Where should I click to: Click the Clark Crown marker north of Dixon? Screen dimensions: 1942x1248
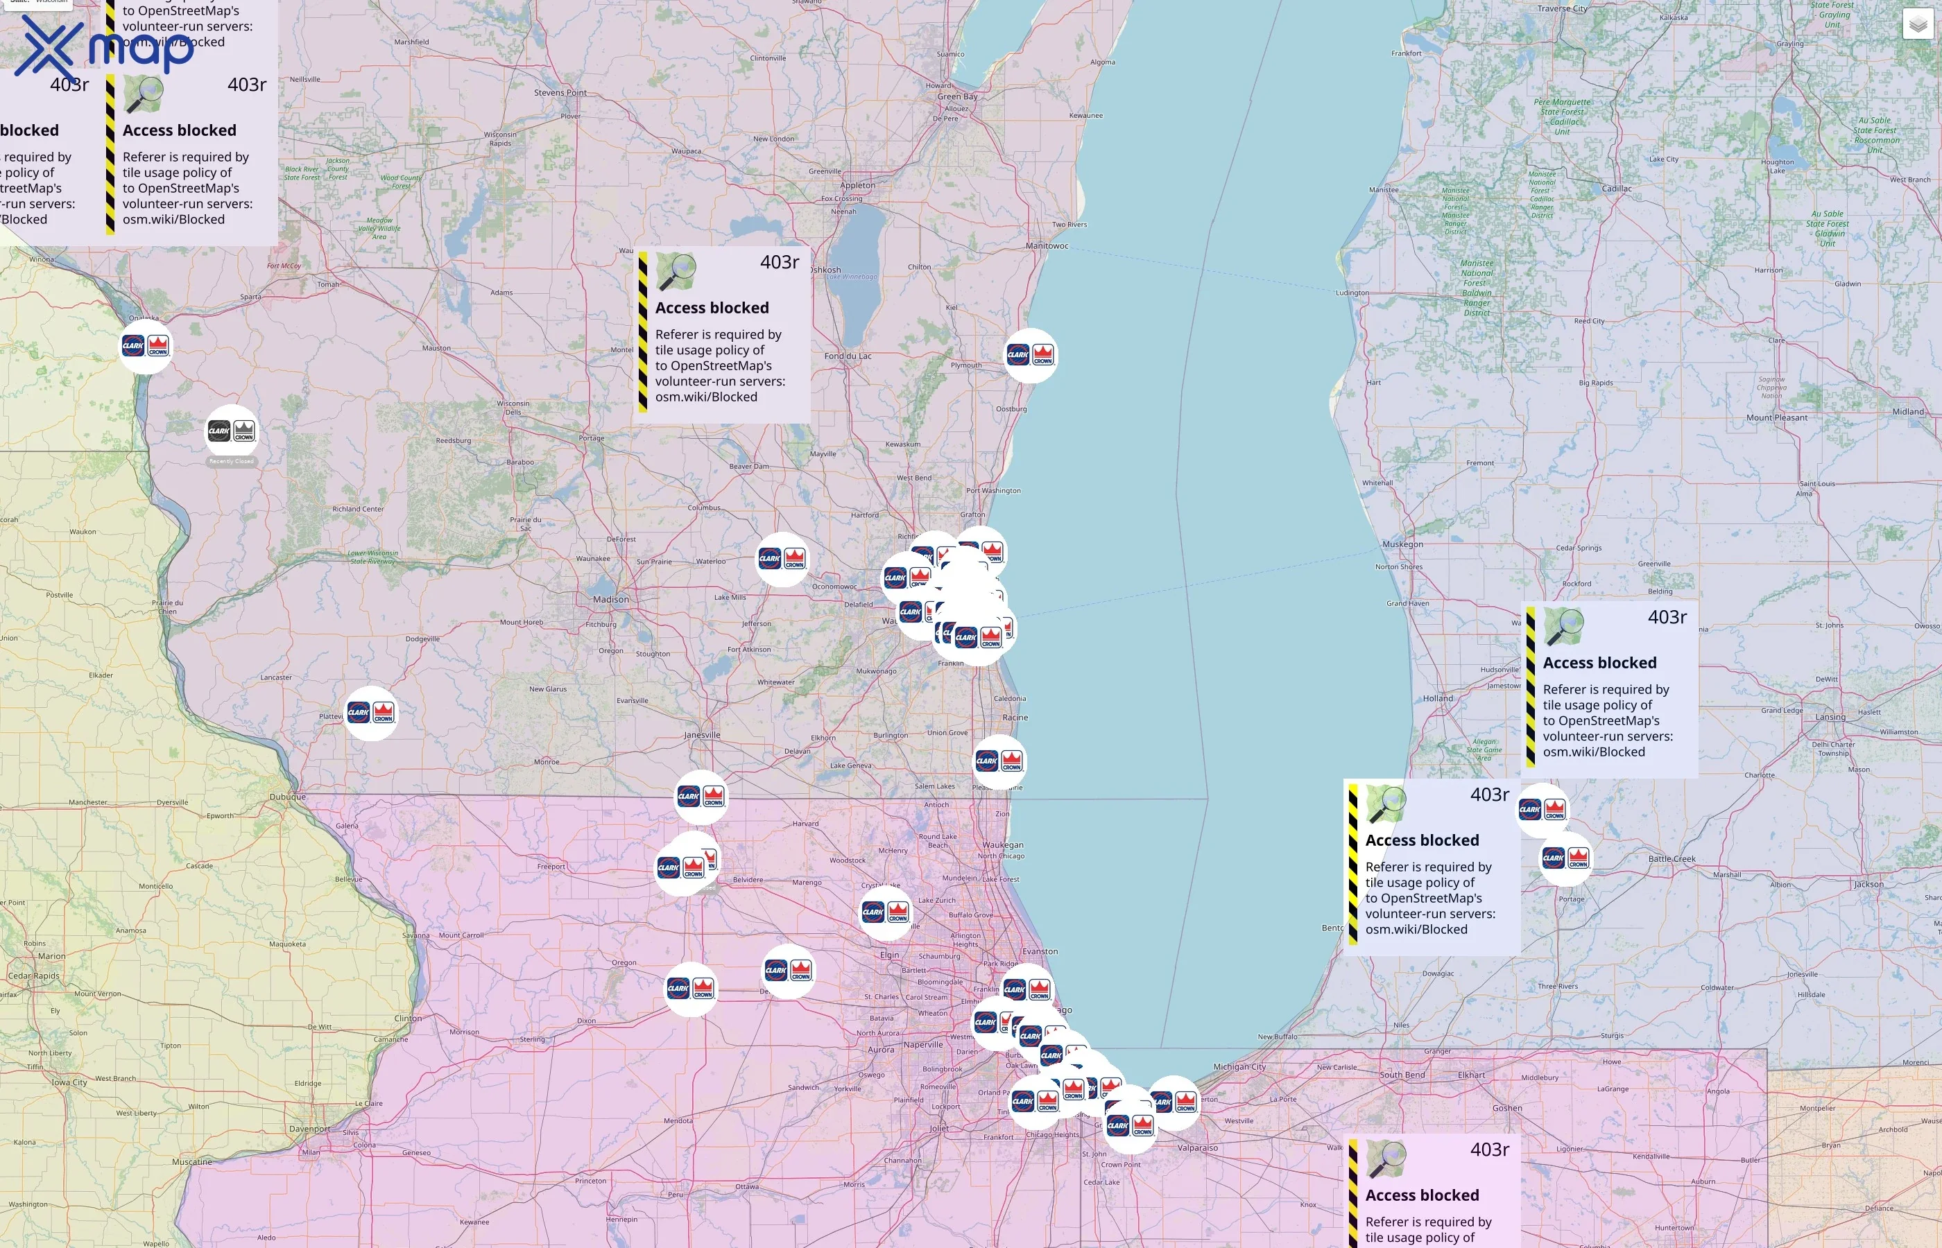[x=691, y=989]
